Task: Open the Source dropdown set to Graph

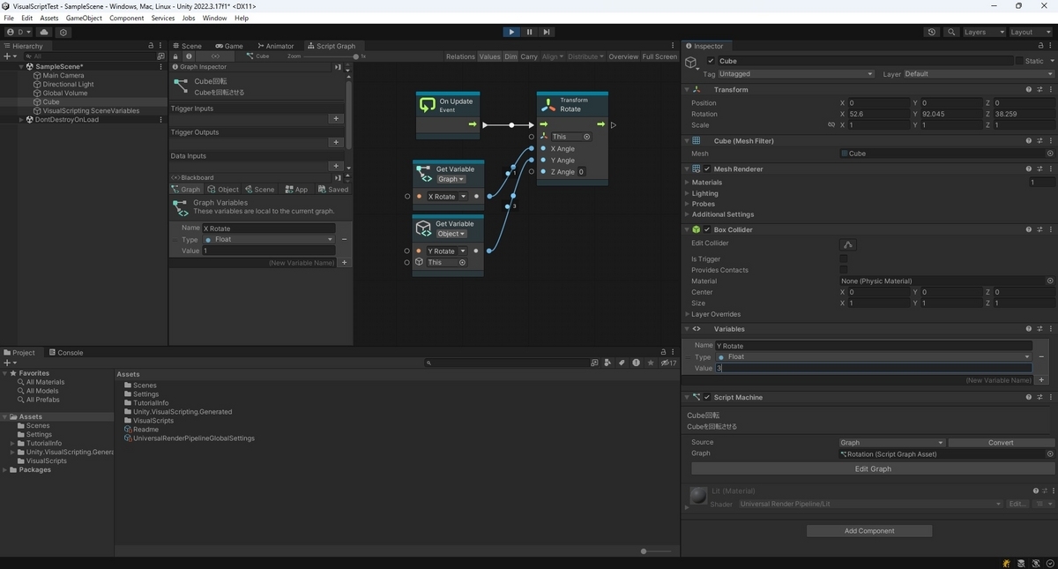Action: (x=891, y=443)
